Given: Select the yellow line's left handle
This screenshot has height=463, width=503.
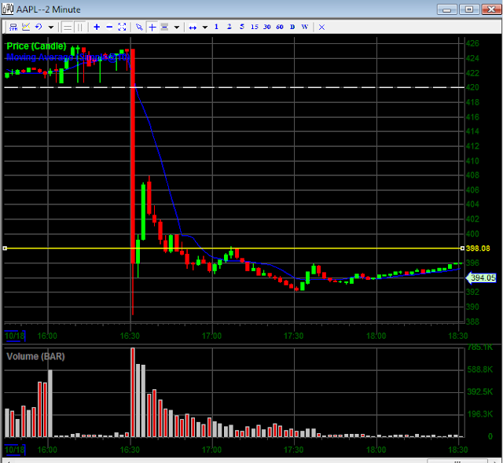Looking at the screenshot, I should [5, 248].
